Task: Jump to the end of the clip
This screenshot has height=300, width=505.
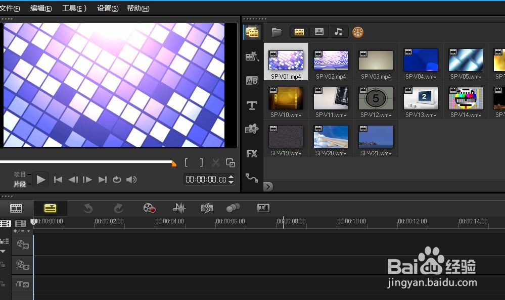Action: click(x=103, y=179)
